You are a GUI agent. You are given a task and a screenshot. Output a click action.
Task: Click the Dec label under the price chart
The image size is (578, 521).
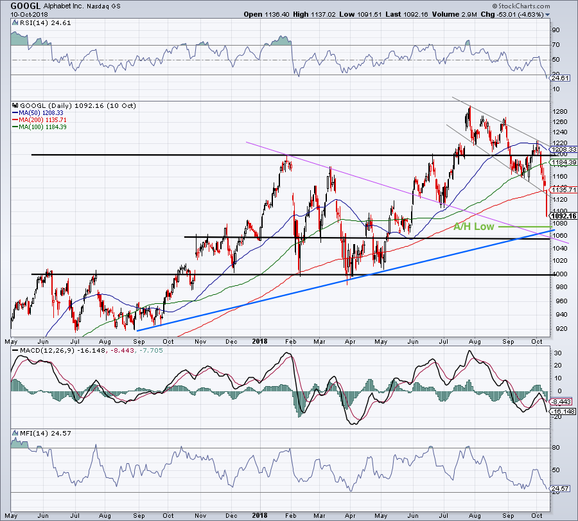click(231, 341)
